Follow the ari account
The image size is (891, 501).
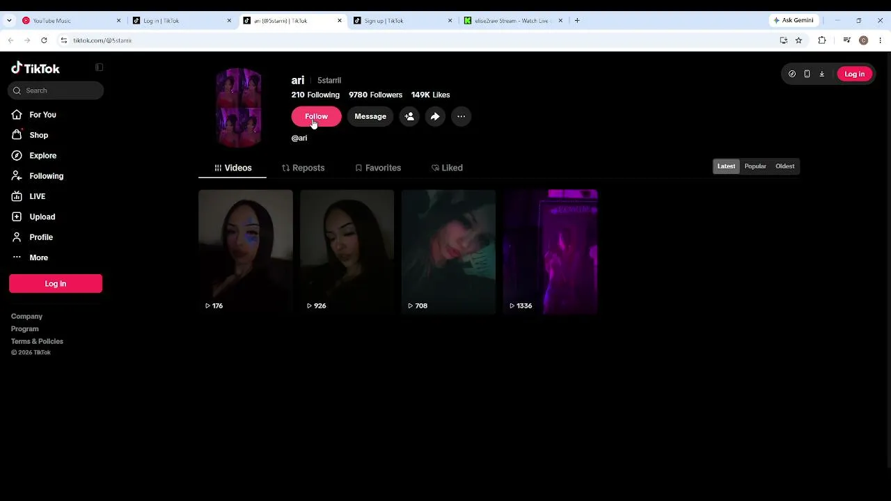(317, 116)
